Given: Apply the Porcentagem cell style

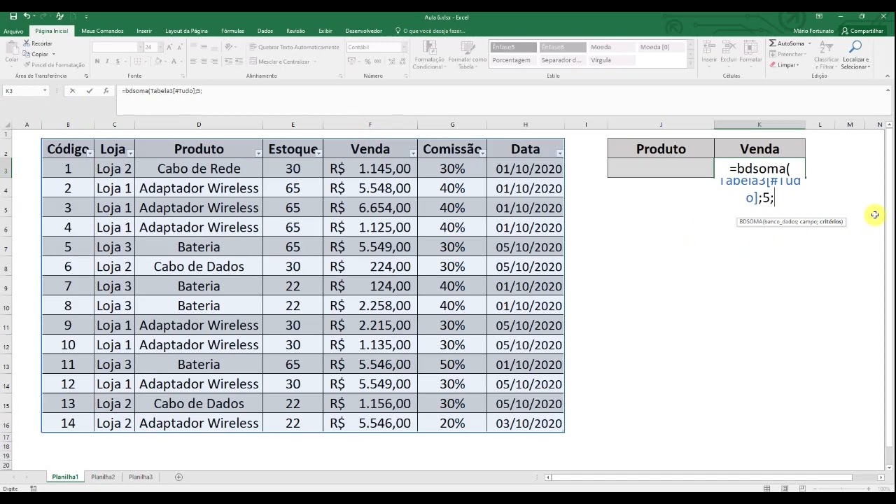Looking at the screenshot, I should pos(513,60).
